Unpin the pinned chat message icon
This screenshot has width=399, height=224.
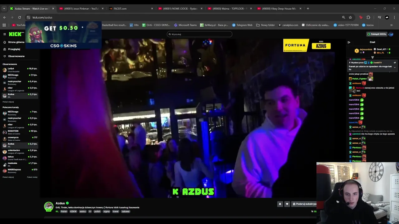[x=395, y=63]
